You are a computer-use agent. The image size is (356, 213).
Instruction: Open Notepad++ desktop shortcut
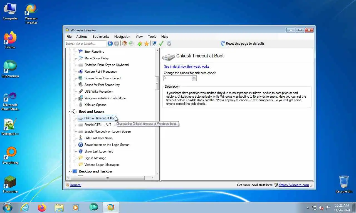[10, 127]
